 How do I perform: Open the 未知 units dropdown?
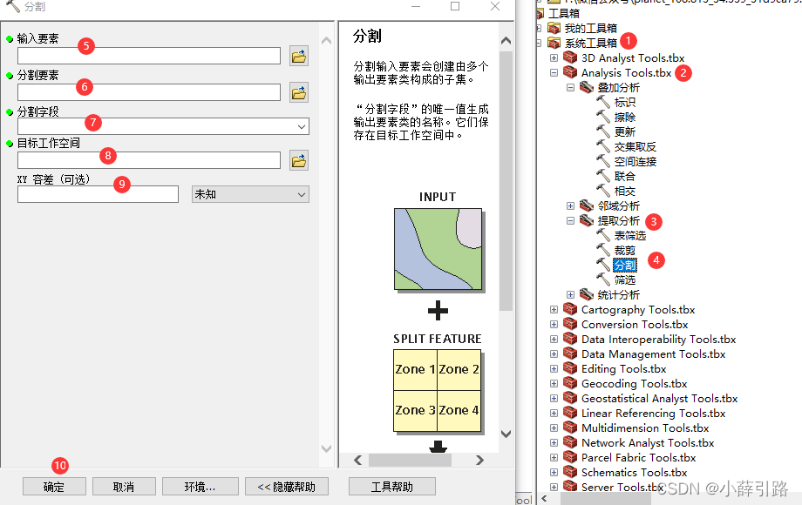302,194
